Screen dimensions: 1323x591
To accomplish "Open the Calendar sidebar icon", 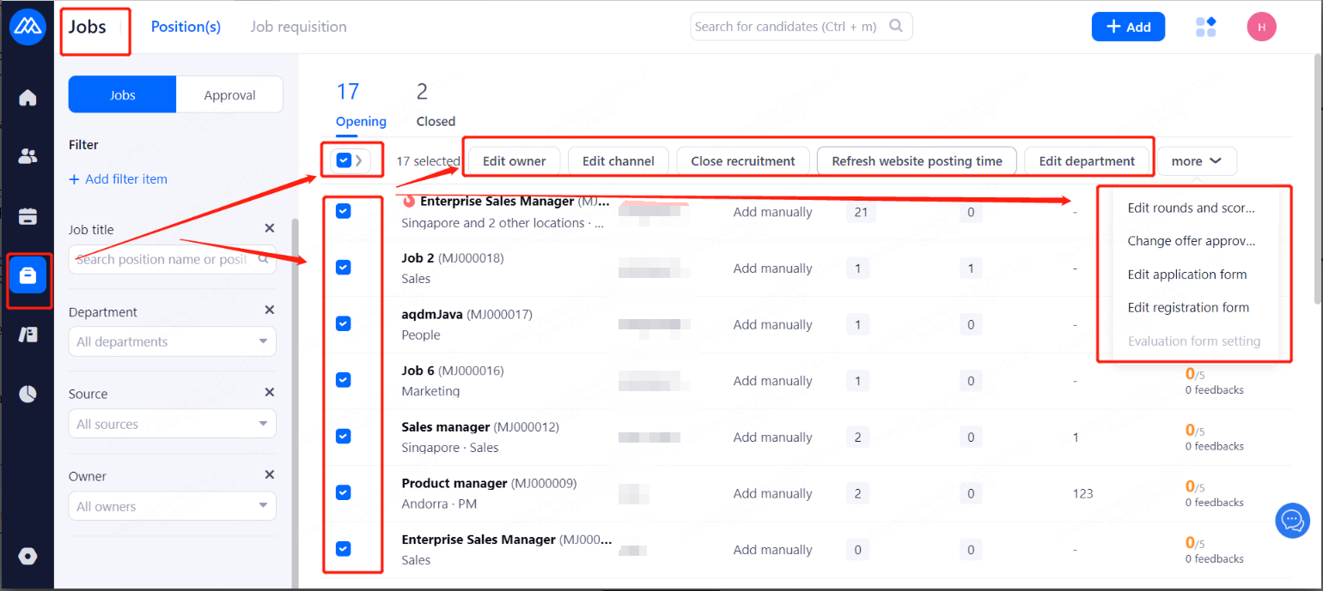I will [27, 215].
